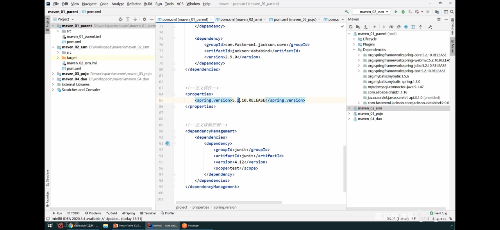Click the editor's horizontal scrollbar
Viewport: 500px width, 230px height.
click(x=229, y=202)
